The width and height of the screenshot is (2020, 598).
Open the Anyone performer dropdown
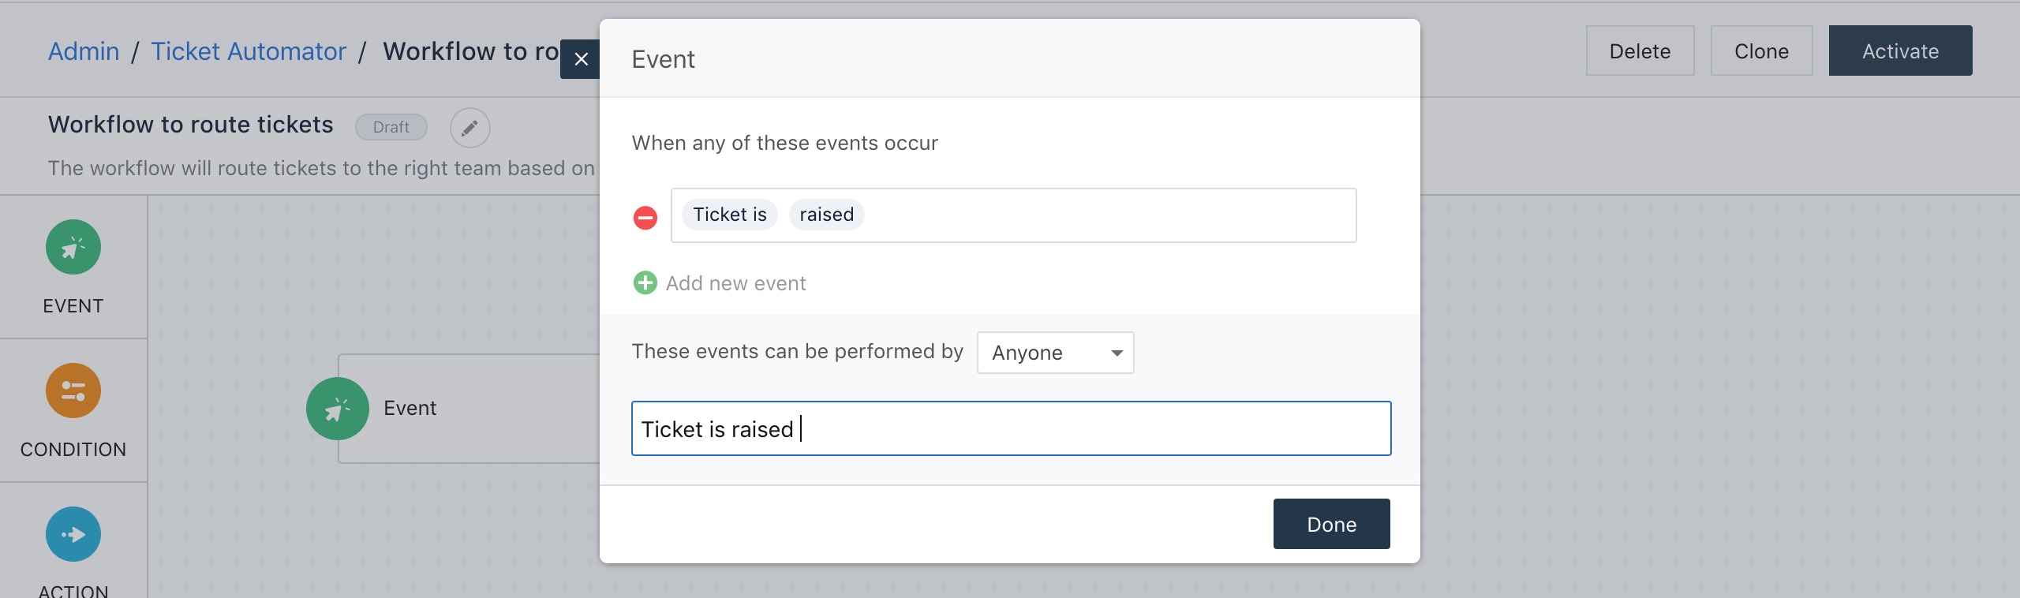pyautogui.click(x=1055, y=353)
